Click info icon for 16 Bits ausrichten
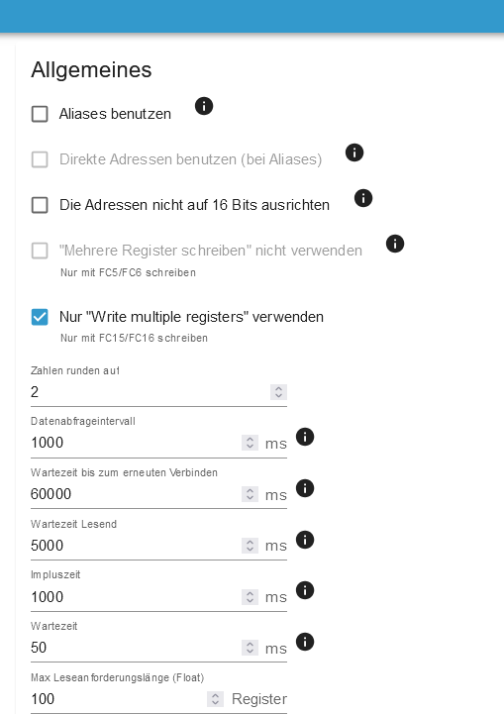This screenshot has width=504, height=714. (x=363, y=198)
